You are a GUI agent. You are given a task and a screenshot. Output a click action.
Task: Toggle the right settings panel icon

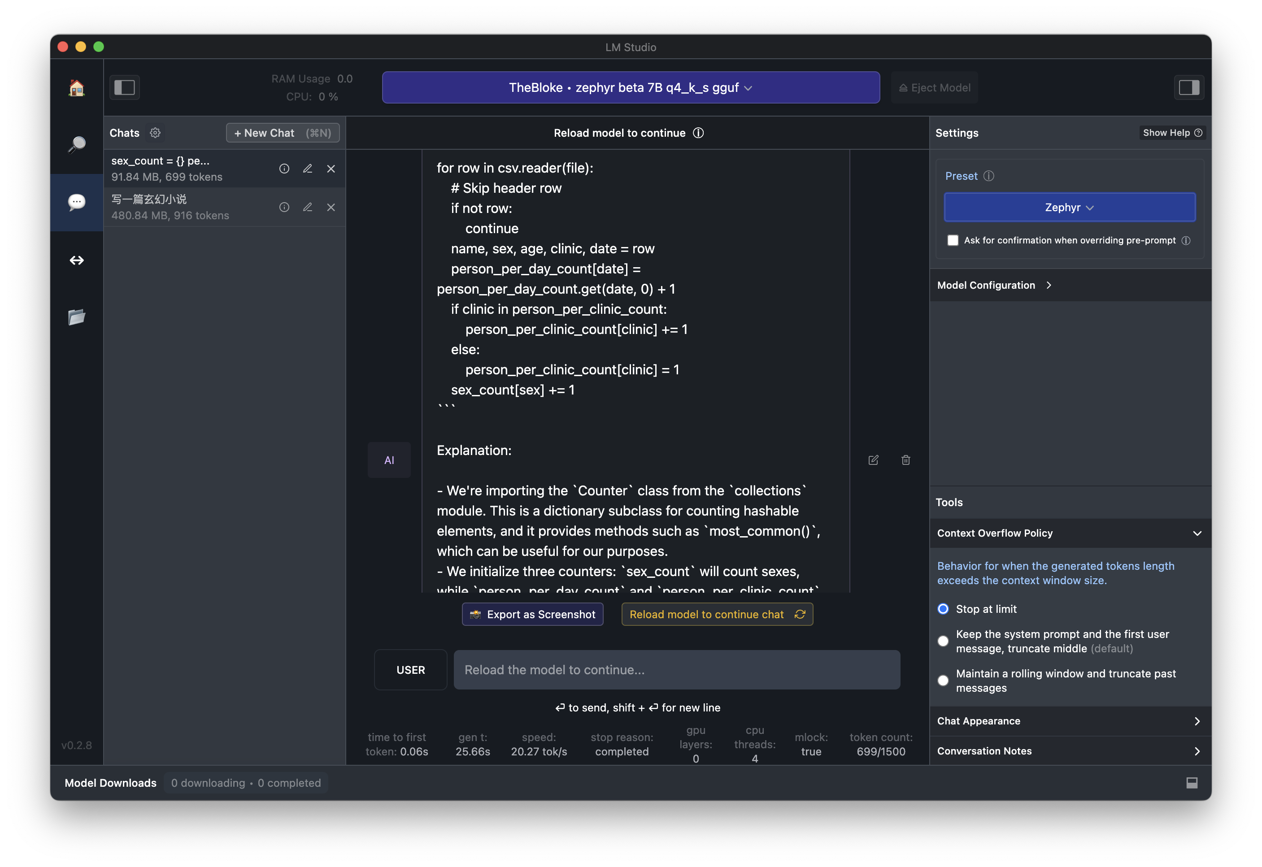pos(1188,87)
